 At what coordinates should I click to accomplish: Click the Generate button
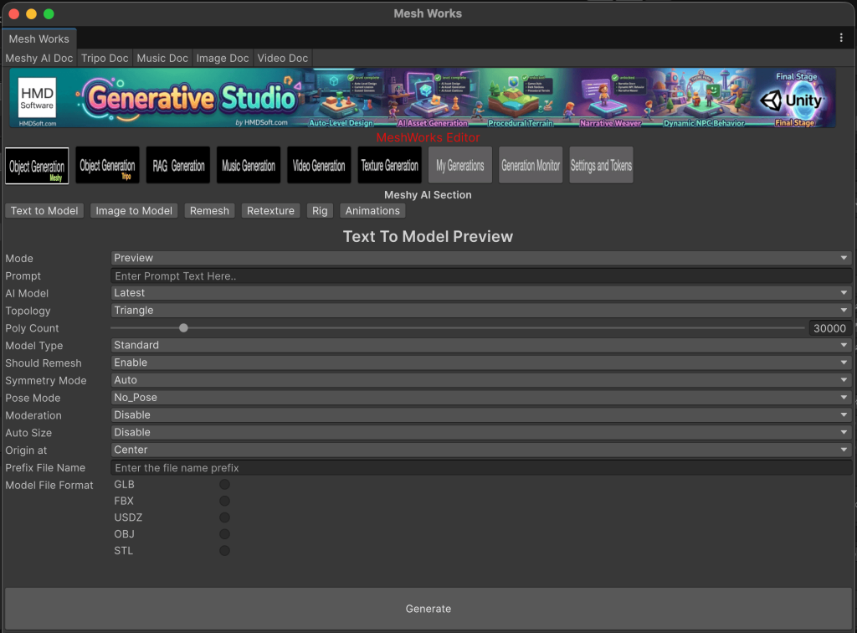tap(428, 609)
